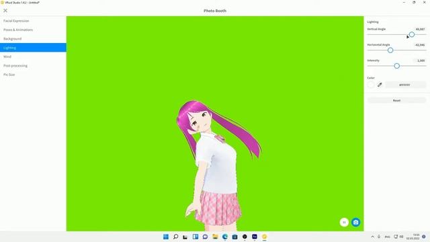Edit the Horizontal Angle value field
The height and width of the screenshot is (242, 430).
[419, 45]
